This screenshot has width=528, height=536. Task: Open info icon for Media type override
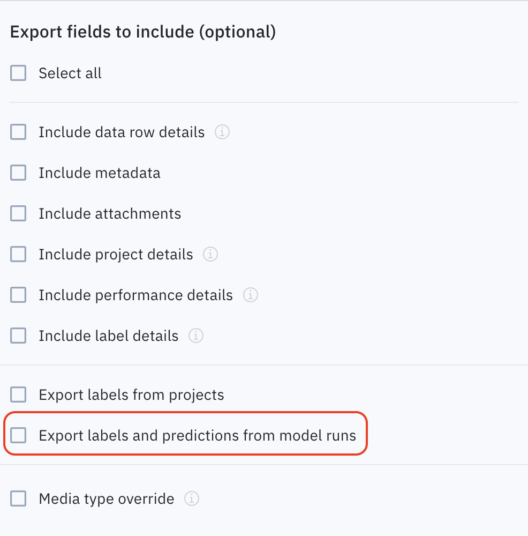[x=192, y=498]
